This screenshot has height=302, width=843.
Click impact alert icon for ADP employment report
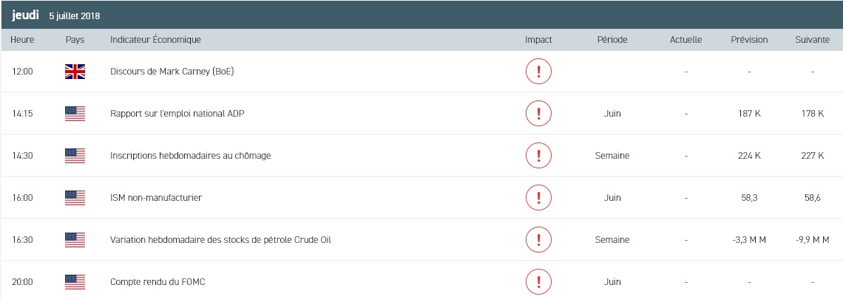click(x=538, y=114)
